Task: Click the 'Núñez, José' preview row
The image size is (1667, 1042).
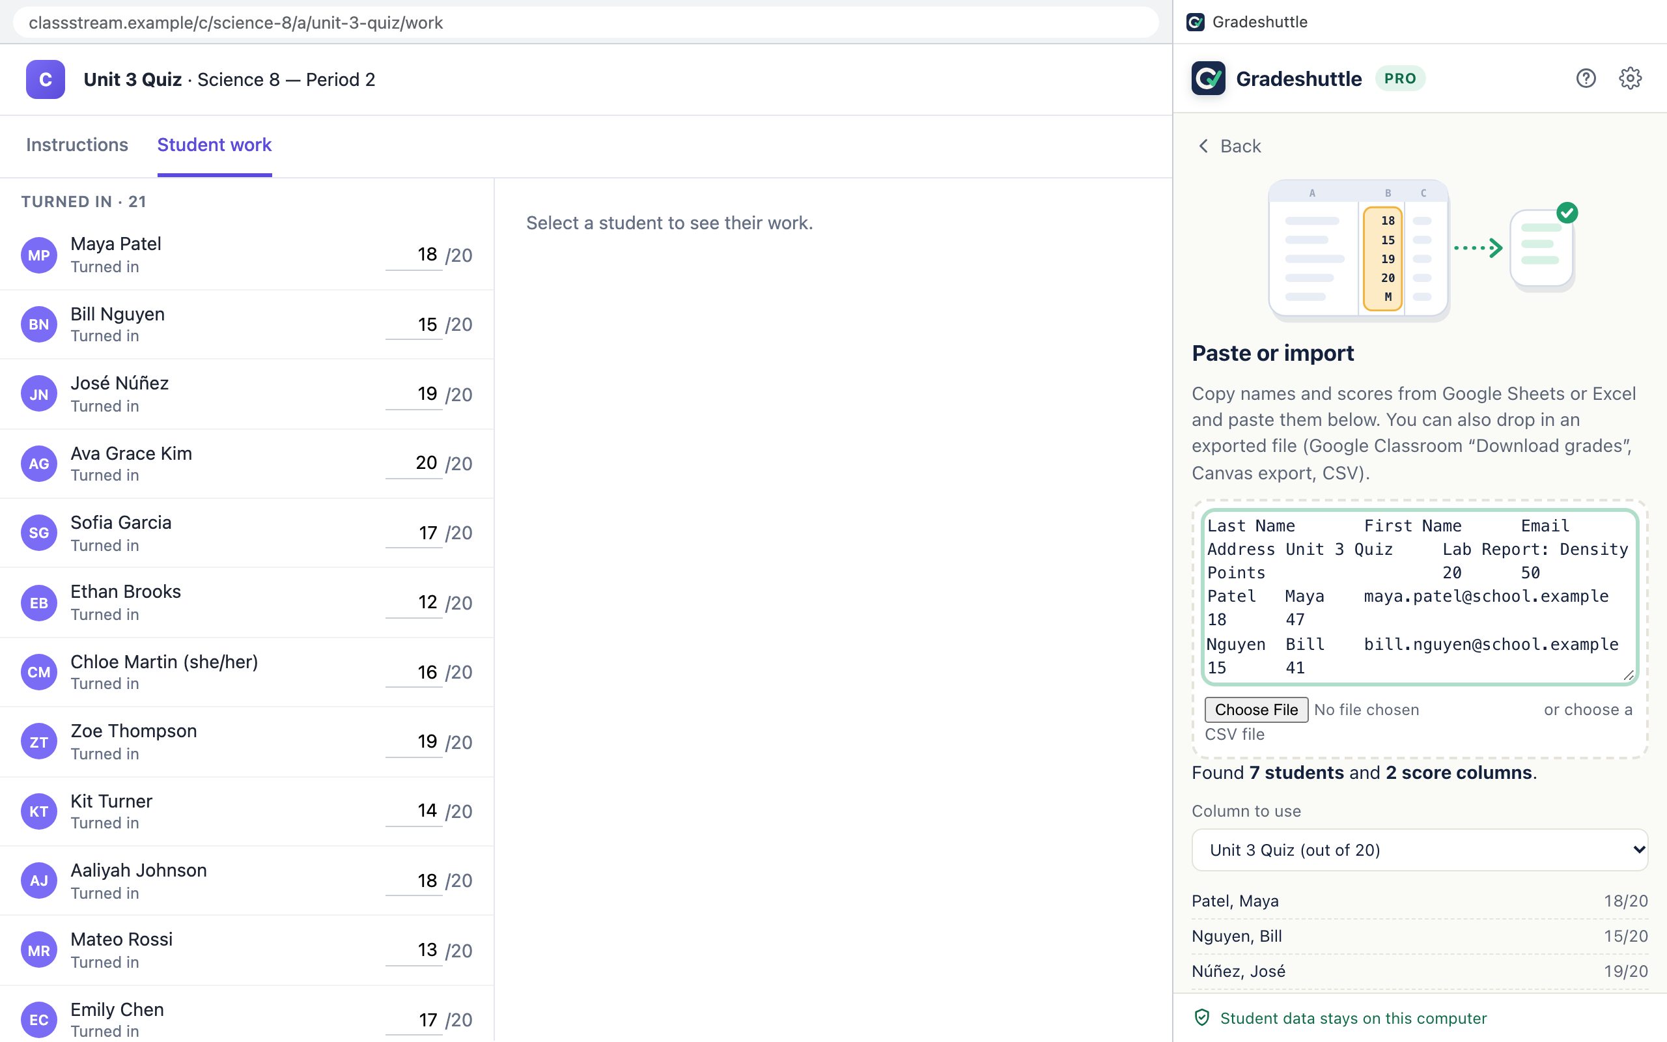Action: (1419, 971)
